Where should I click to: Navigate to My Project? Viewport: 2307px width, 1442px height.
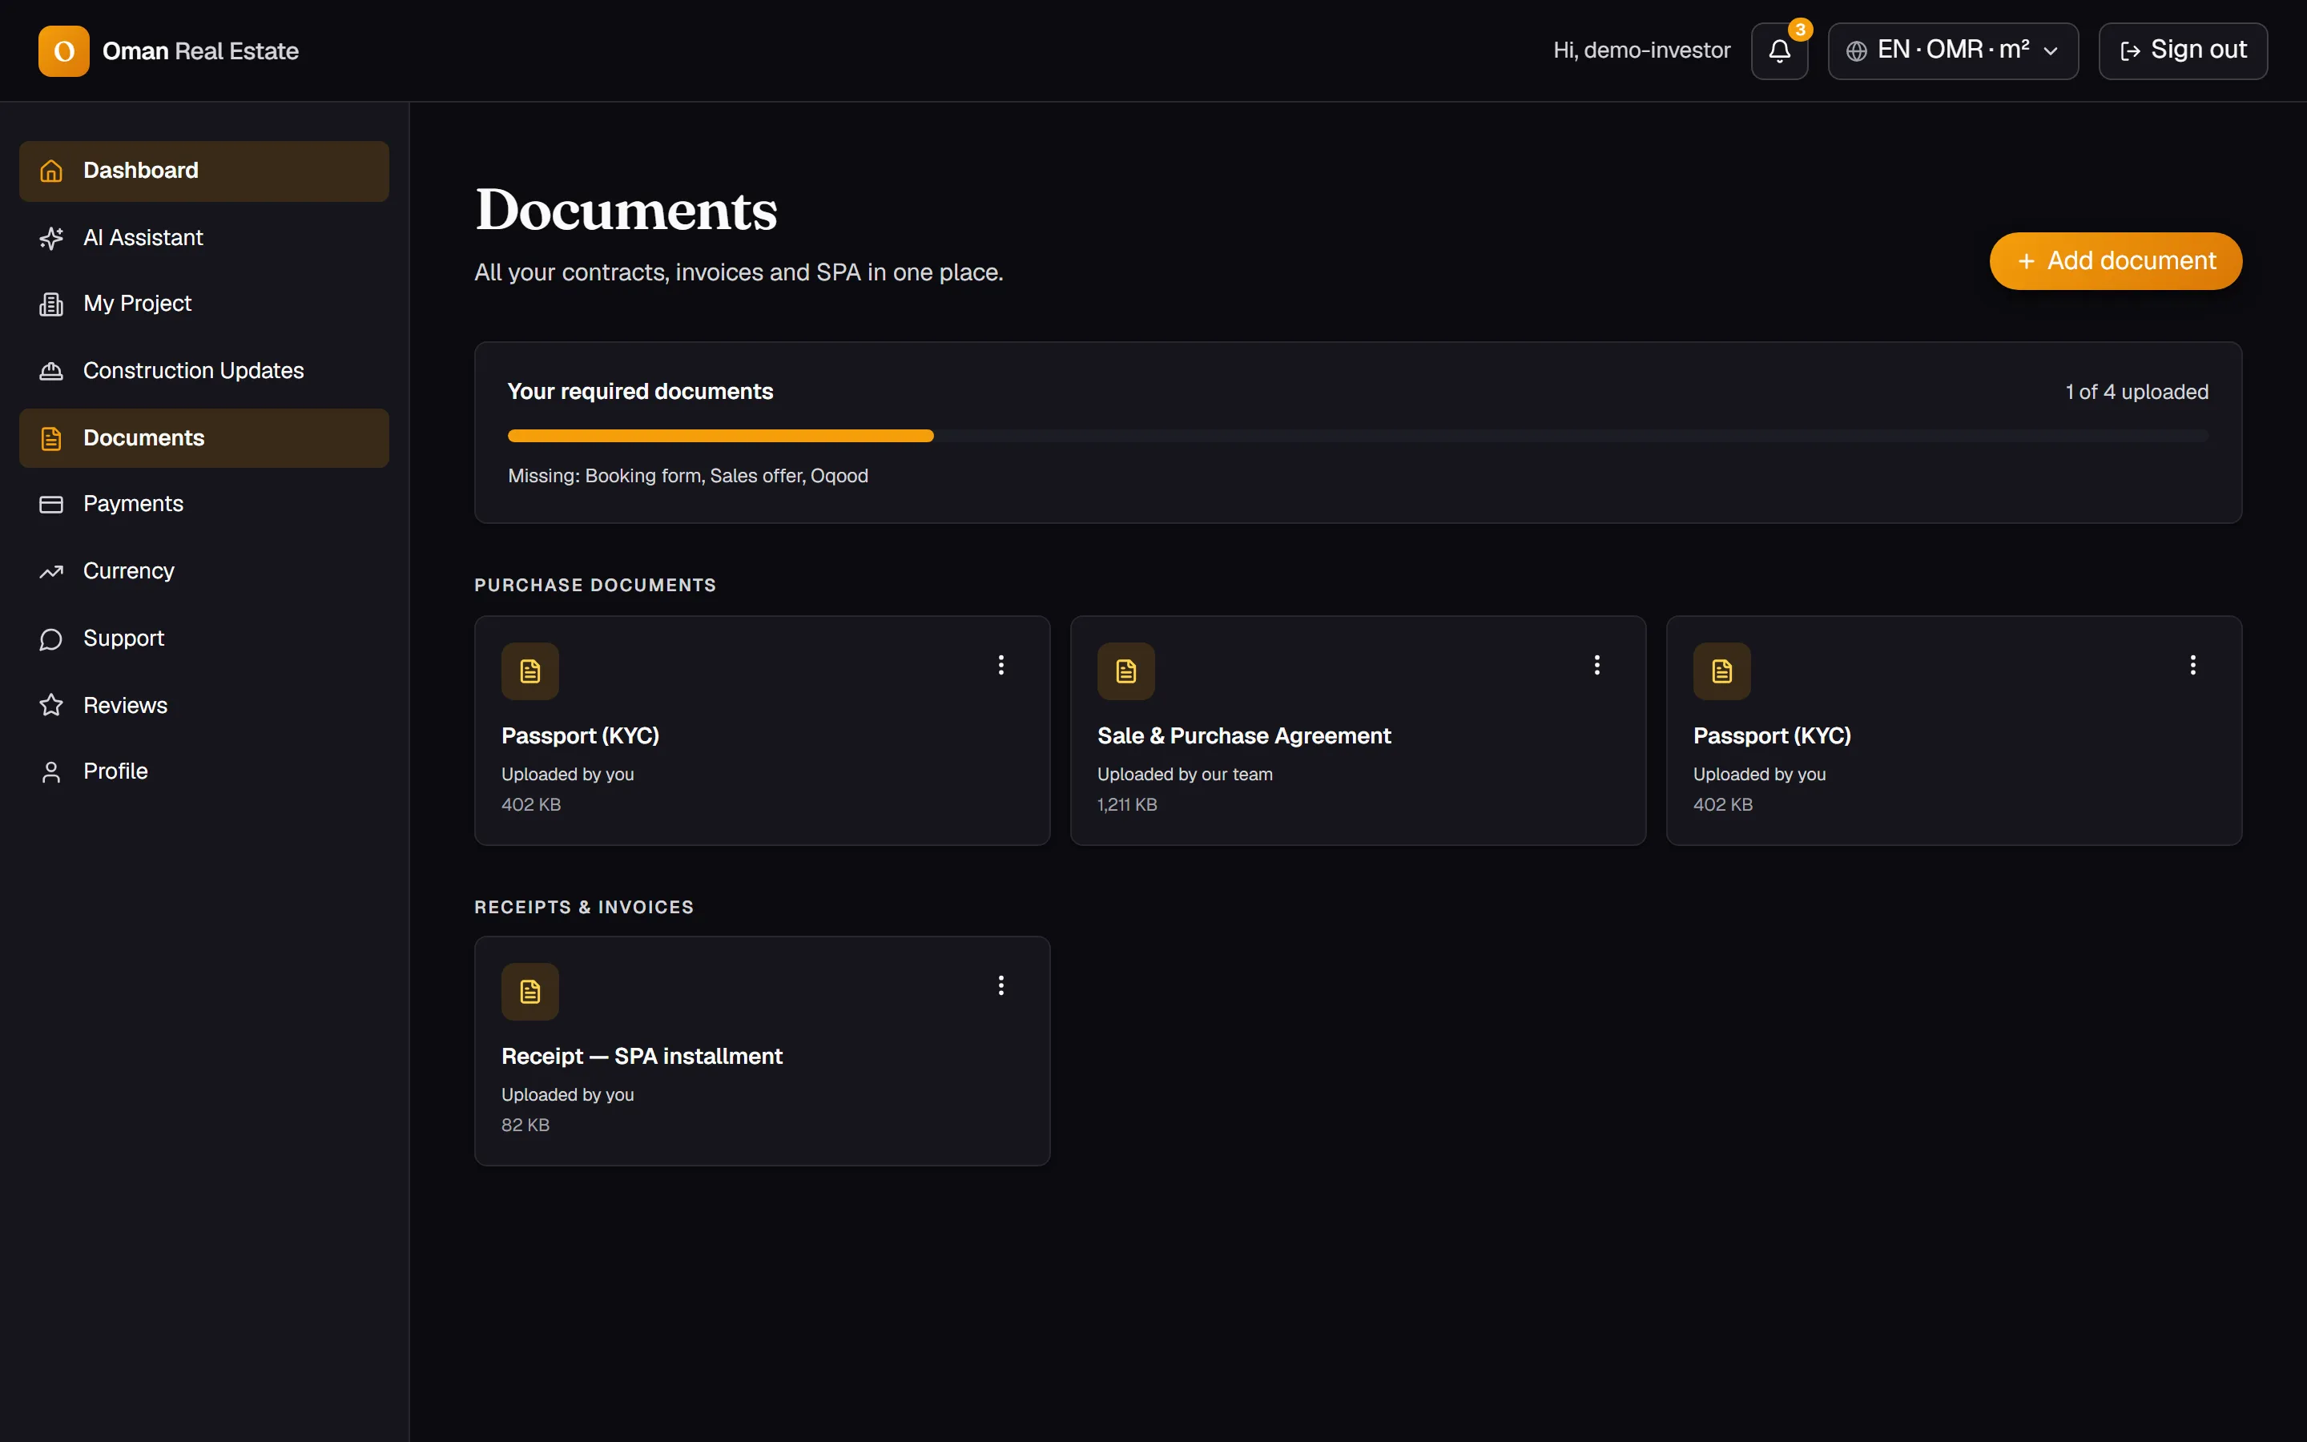(204, 304)
